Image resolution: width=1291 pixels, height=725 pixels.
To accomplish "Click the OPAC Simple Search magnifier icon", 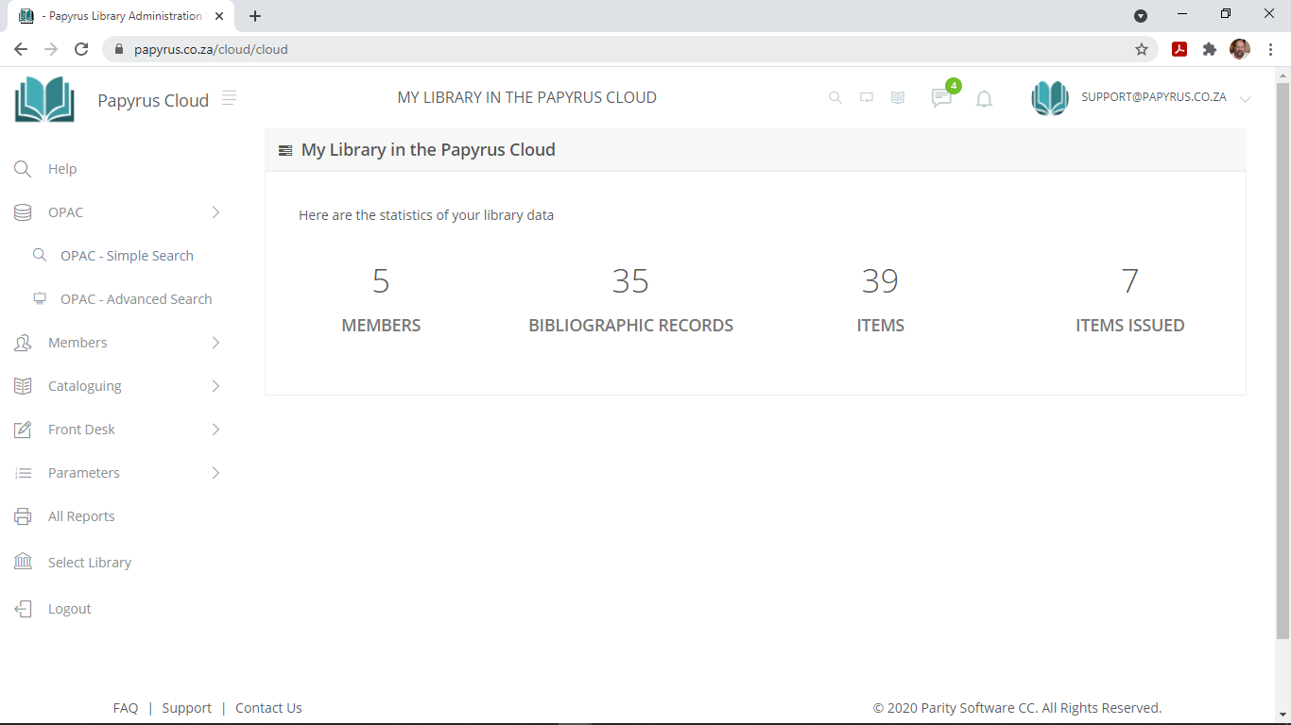I will [x=40, y=255].
